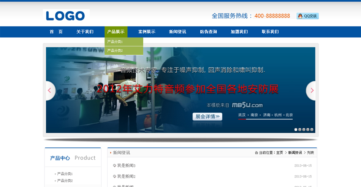Image resolution: width=361 pixels, height=187 pixels.
Task: Click the bullet icon beside 我是新闻2
Action: click(x=114, y=176)
